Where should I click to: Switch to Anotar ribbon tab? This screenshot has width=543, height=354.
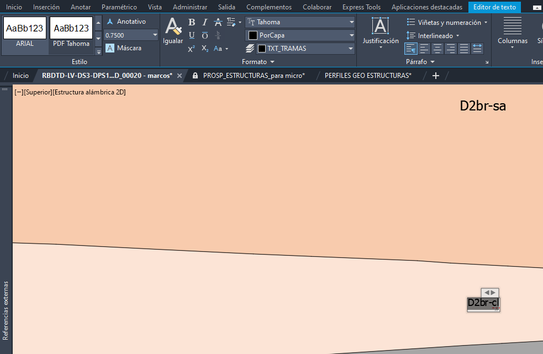pyautogui.click(x=81, y=7)
